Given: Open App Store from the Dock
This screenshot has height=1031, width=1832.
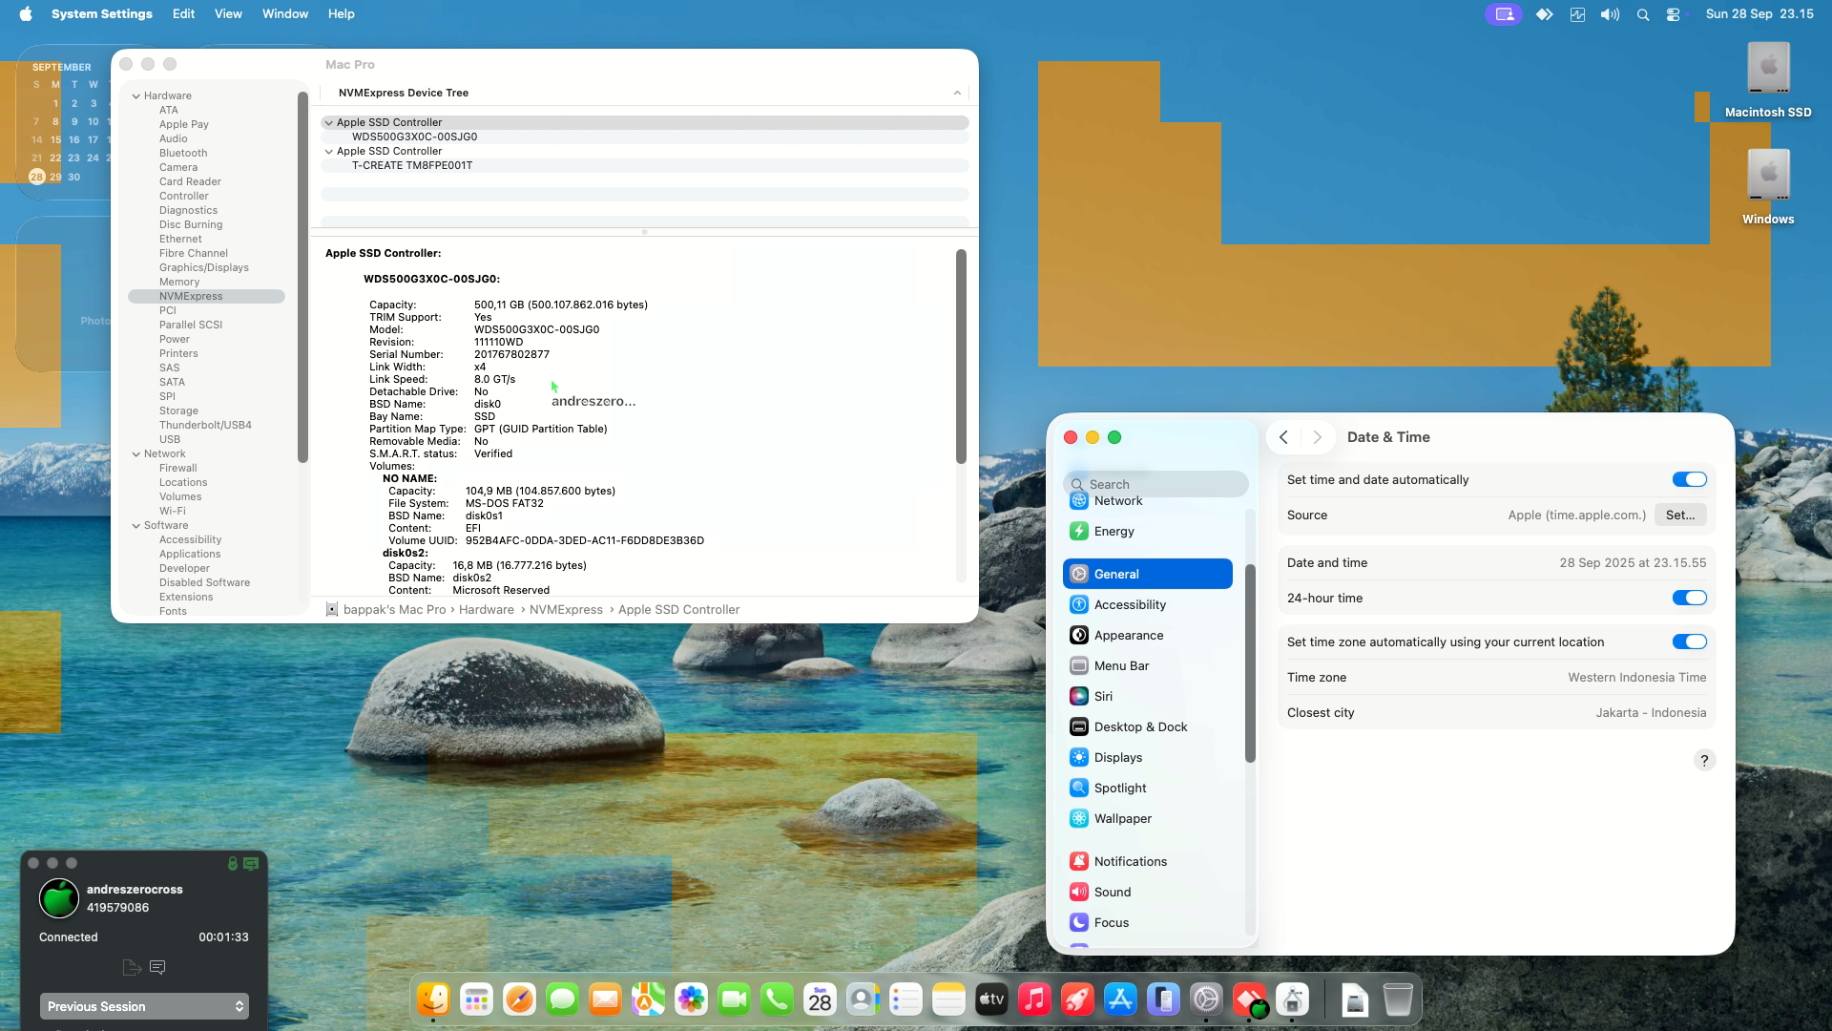Looking at the screenshot, I should click(1120, 999).
